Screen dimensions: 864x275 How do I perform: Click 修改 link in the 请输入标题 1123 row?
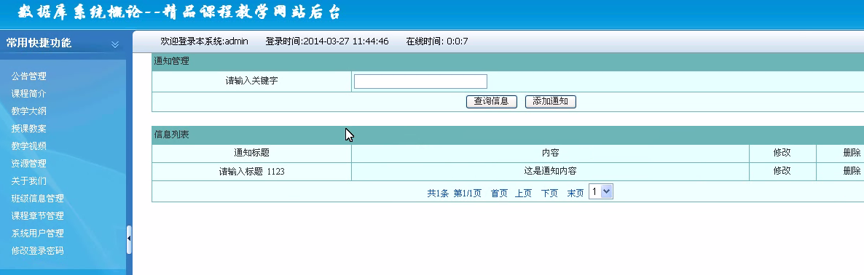(x=782, y=171)
